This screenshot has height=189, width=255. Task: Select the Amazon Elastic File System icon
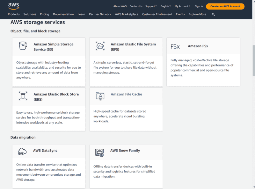(x=100, y=46)
